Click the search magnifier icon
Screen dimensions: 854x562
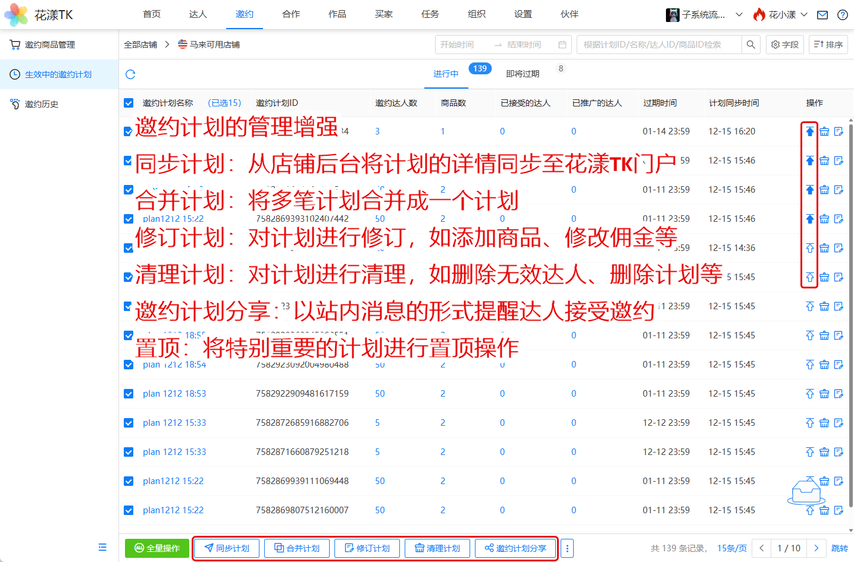click(x=750, y=45)
